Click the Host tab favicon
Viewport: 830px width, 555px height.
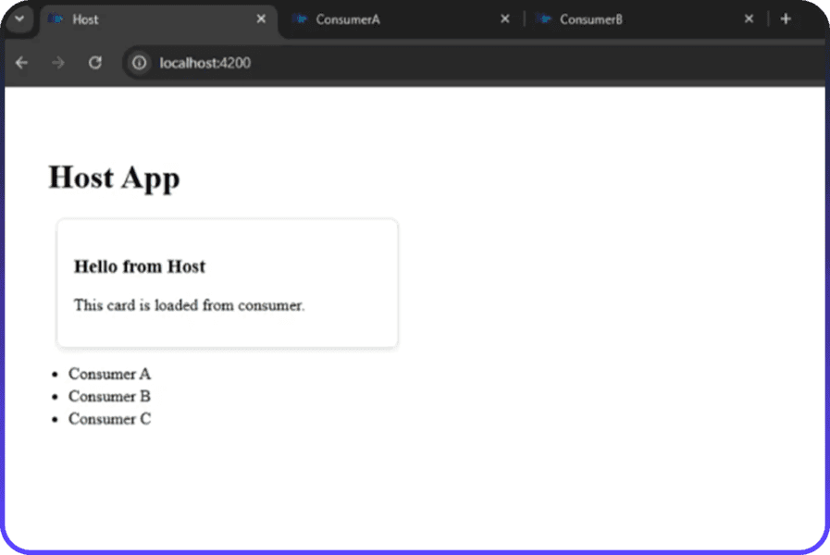(x=57, y=18)
